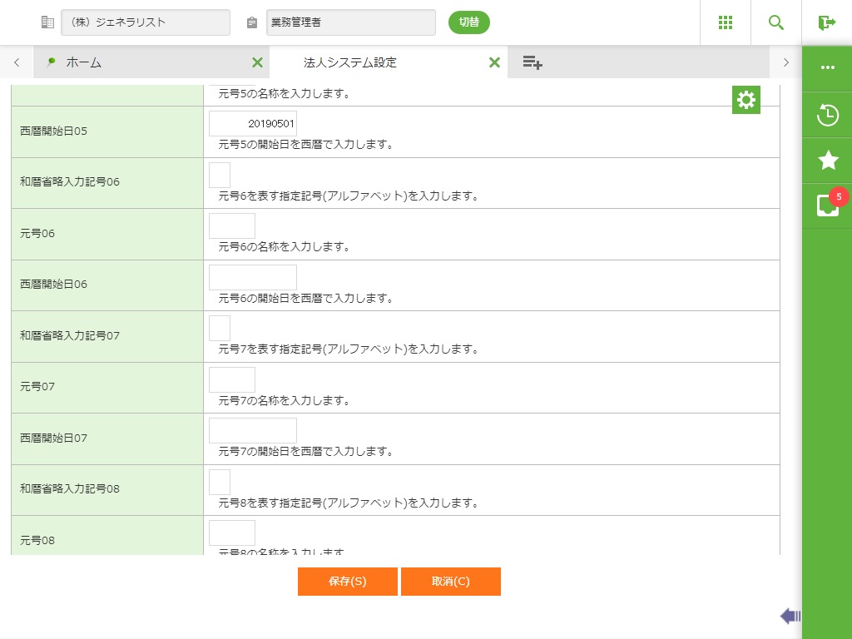852x639 pixels.
Task: Focus the 元号08 input box
Action: coord(232,533)
